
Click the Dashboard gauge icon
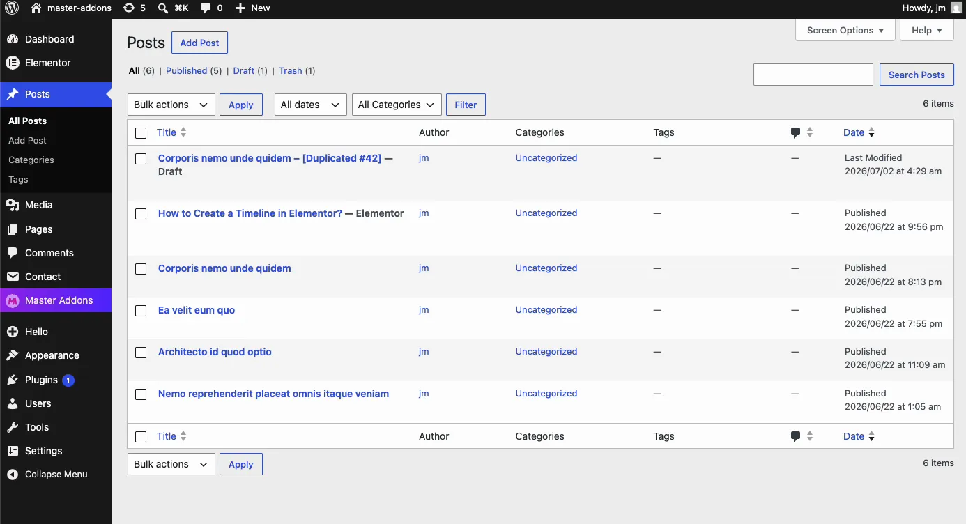tap(13, 39)
